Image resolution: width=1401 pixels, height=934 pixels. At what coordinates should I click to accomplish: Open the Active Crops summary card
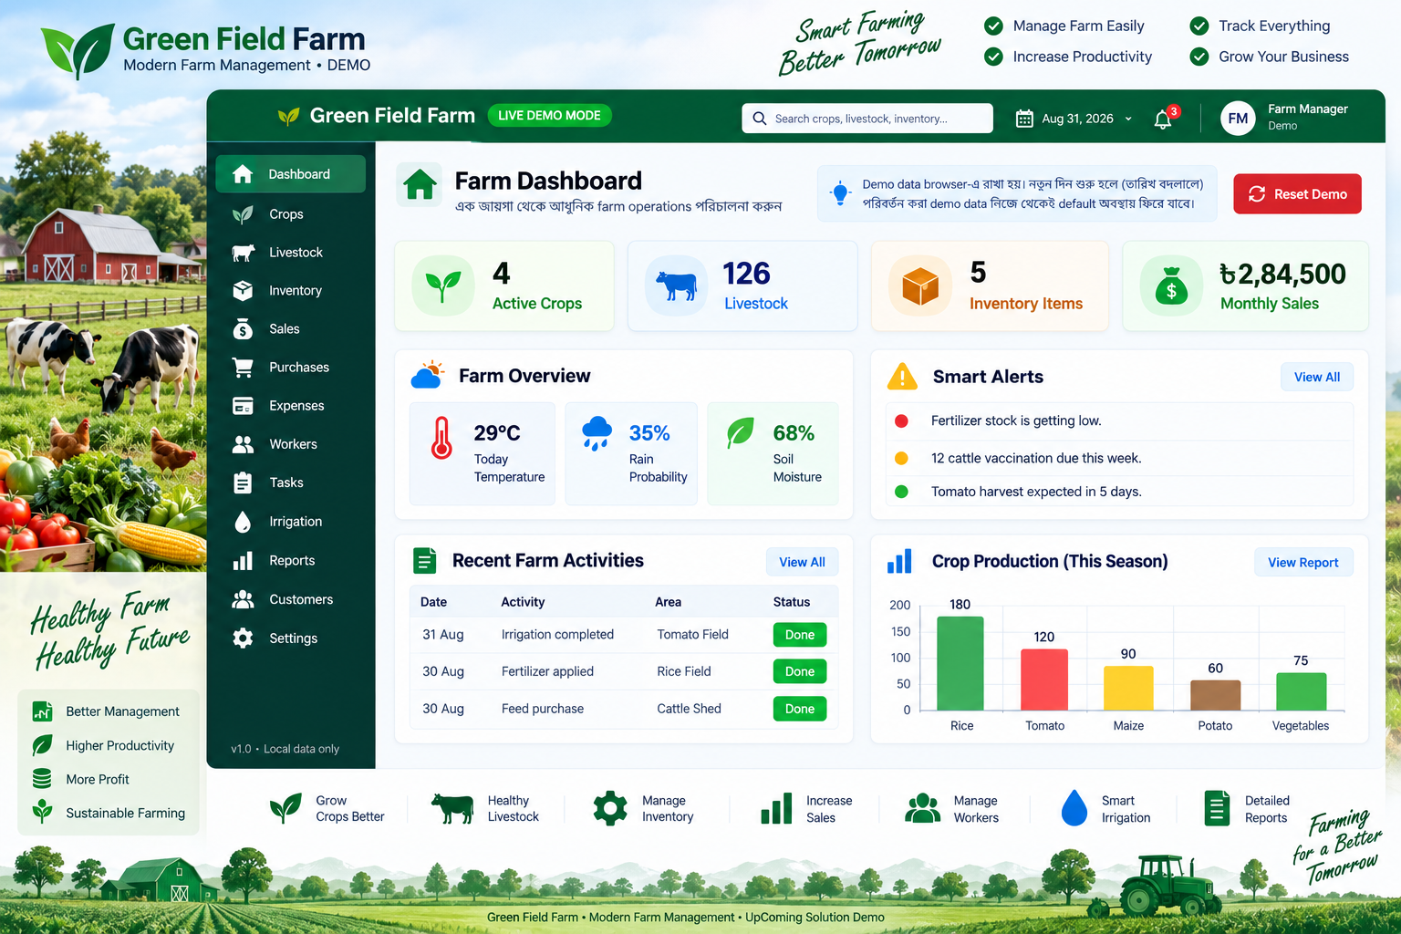pos(504,286)
